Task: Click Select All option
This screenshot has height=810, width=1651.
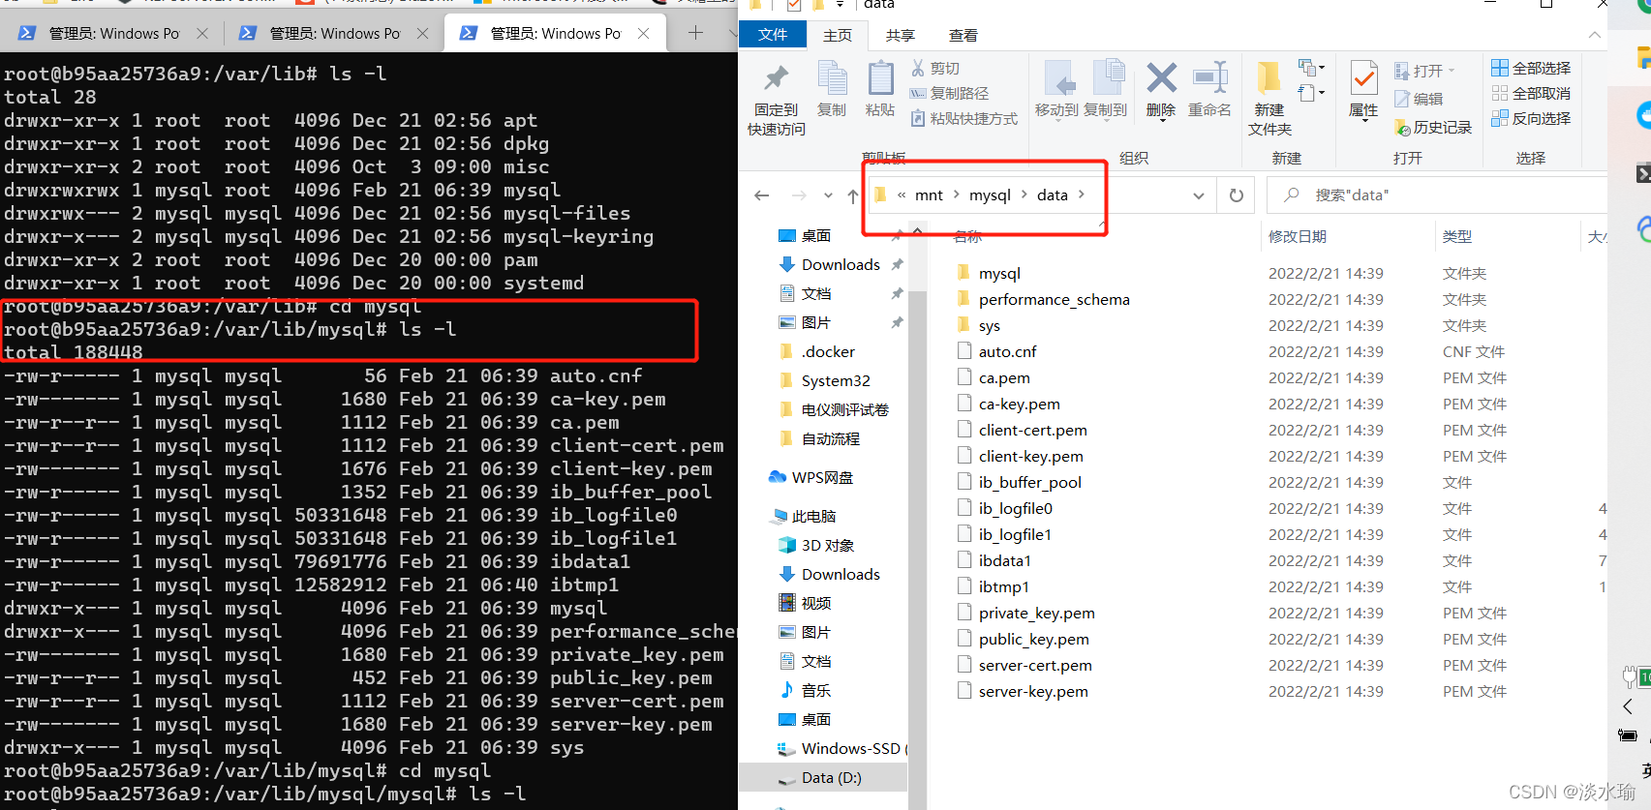Action: [1532, 69]
